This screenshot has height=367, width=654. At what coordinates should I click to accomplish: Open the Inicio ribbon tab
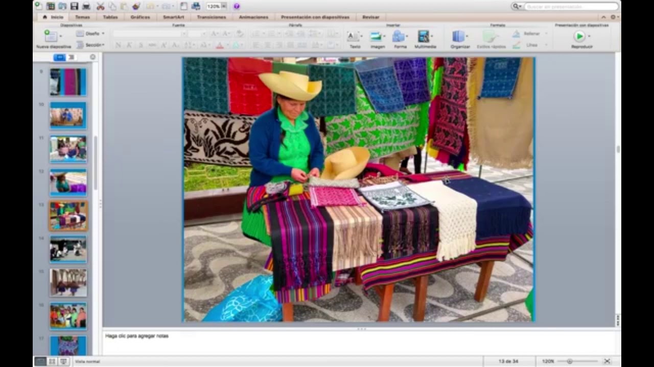point(53,17)
